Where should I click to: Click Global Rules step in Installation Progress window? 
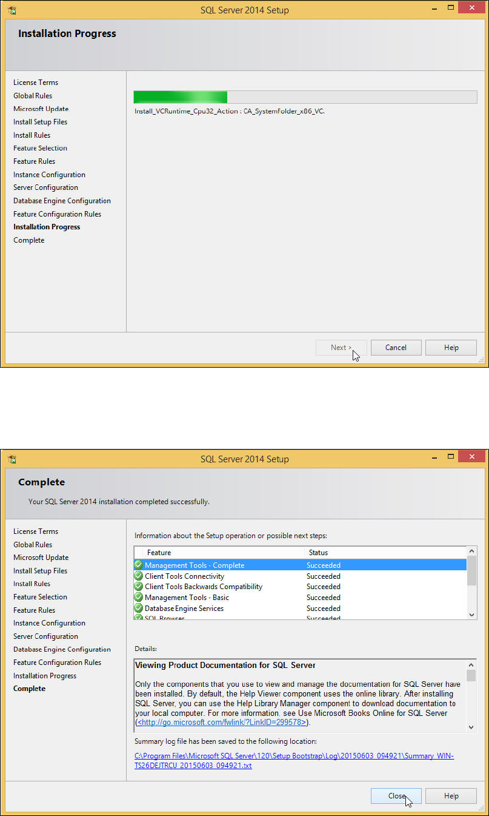[33, 96]
